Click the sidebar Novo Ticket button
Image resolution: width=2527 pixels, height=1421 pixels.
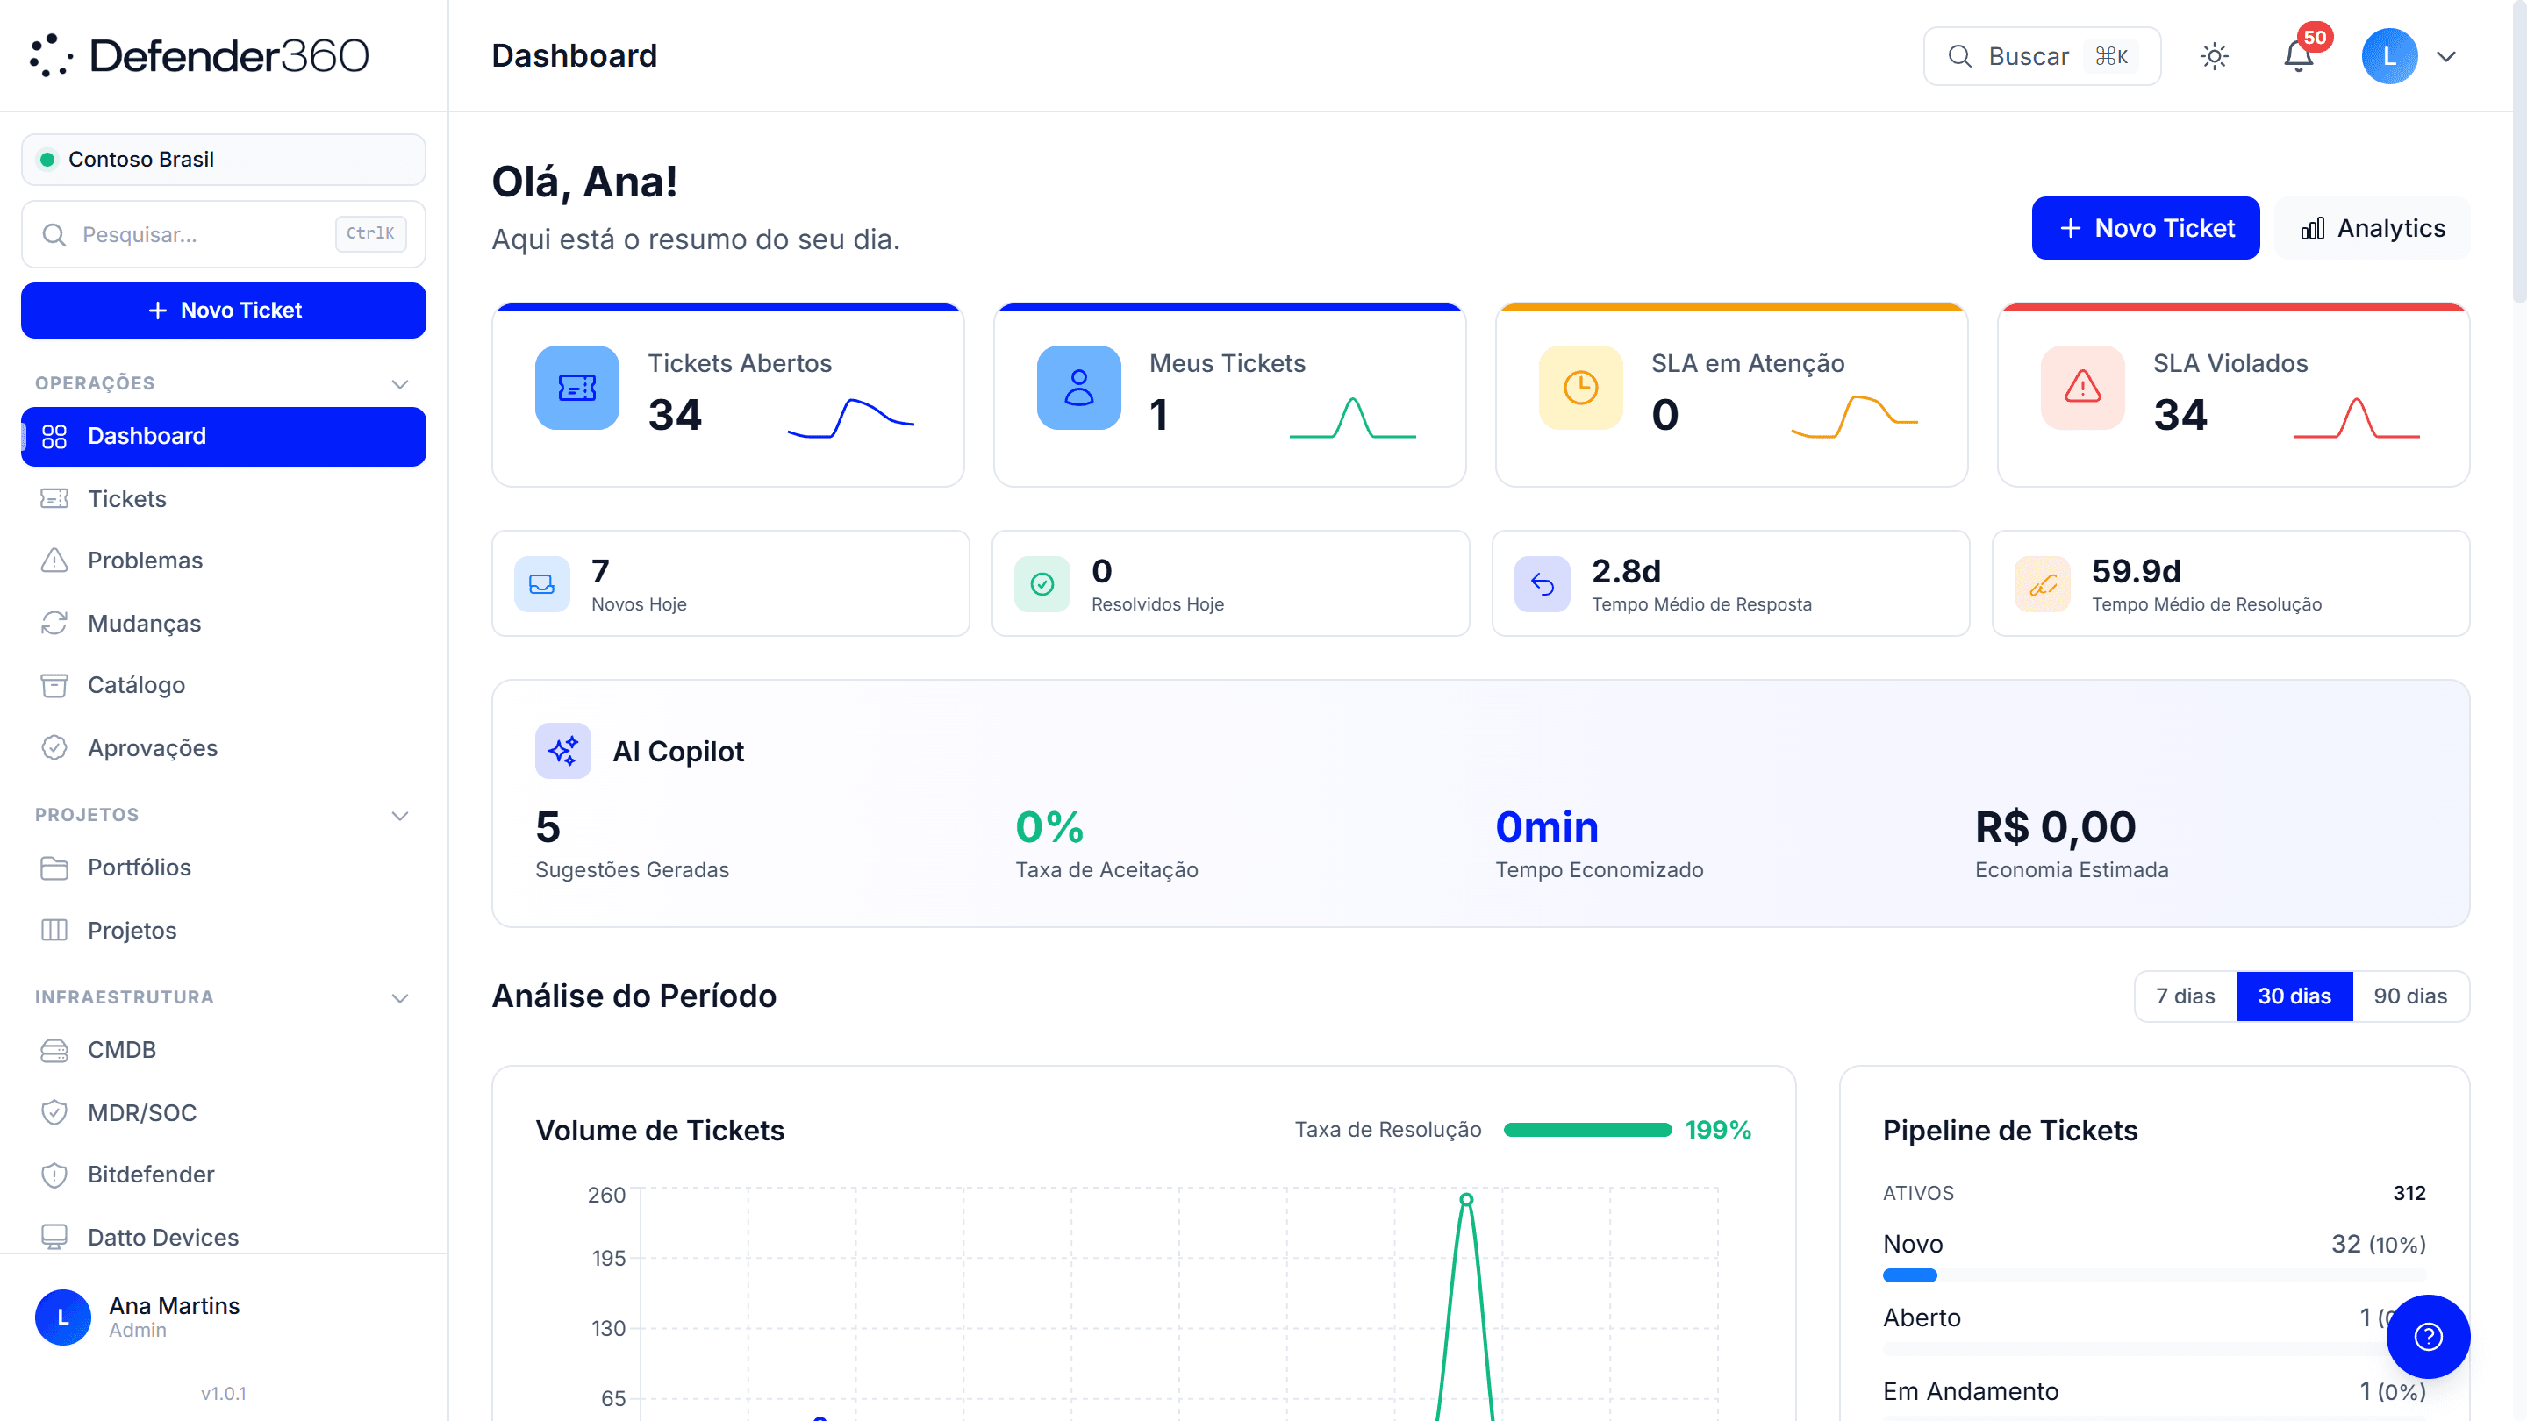click(223, 310)
